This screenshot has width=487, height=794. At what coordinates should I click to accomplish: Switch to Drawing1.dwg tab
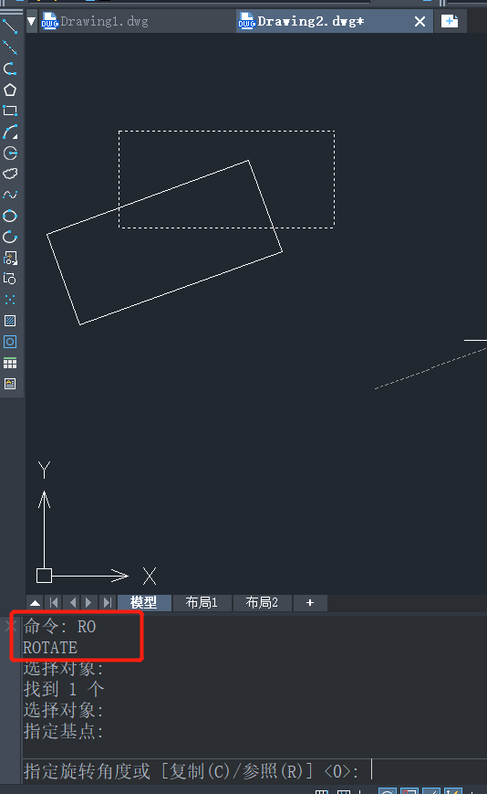coord(95,21)
